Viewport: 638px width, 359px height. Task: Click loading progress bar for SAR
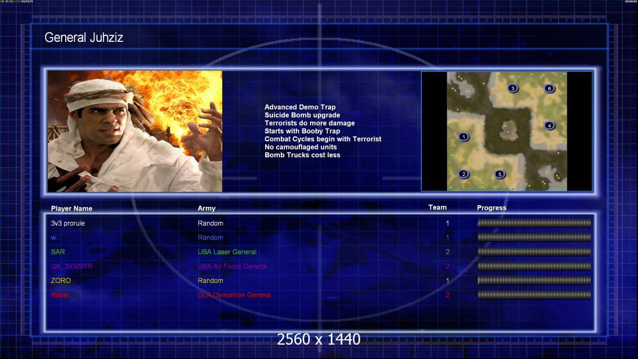[x=534, y=252]
